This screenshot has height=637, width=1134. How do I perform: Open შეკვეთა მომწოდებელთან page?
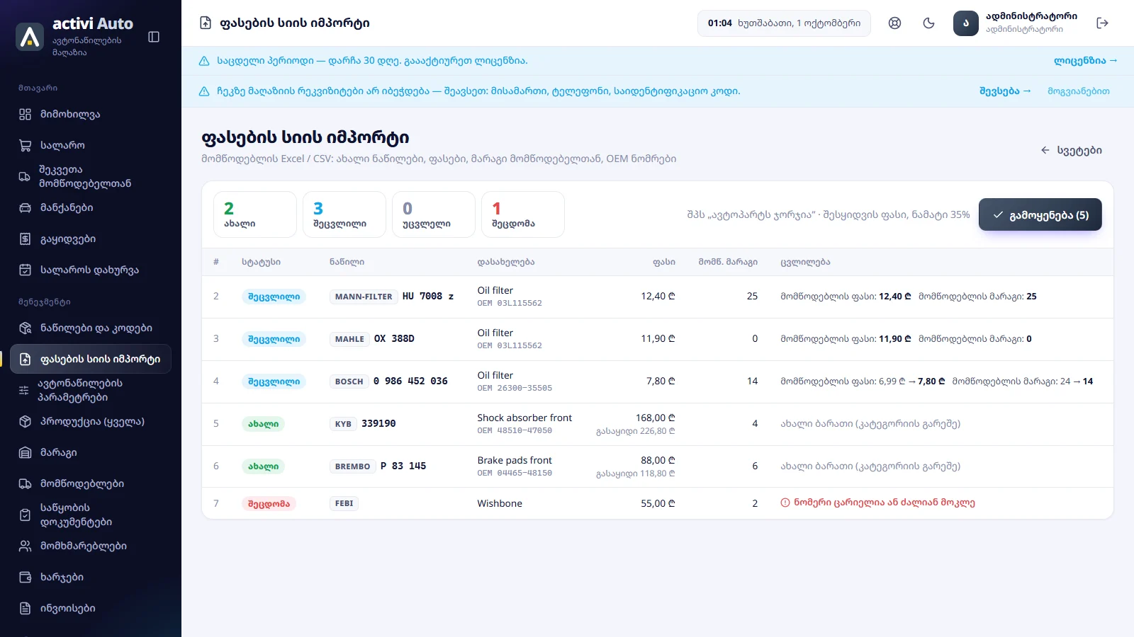91,177
